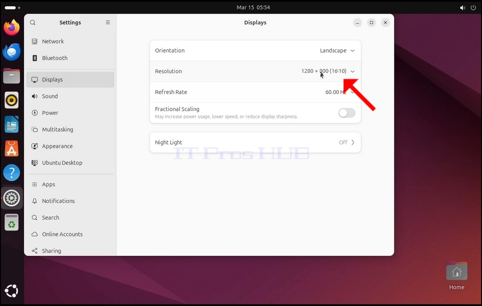Go to Online Accounts settings

pyautogui.click(x=70, y=234)
